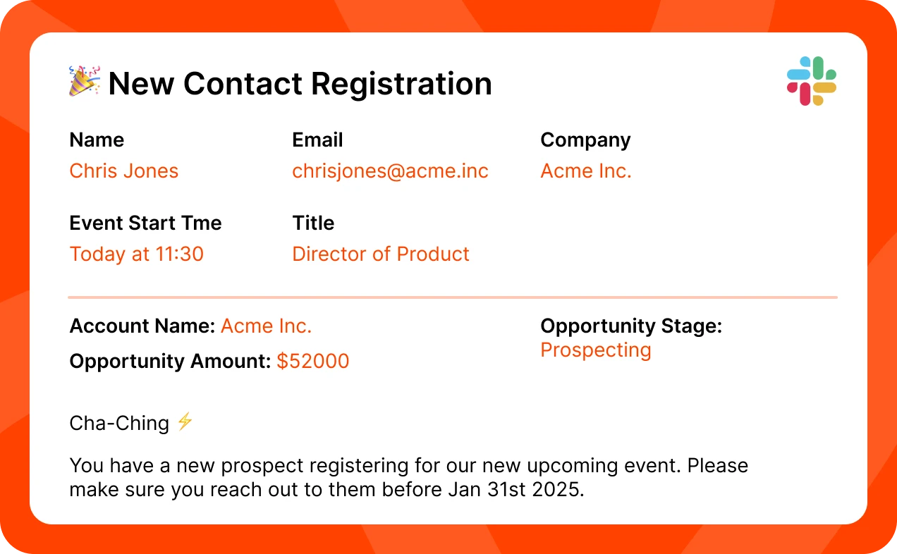This screenshot has width=897, height=554.
Task: Click the Today at 11:30 start time
Action: click(136, 254)
